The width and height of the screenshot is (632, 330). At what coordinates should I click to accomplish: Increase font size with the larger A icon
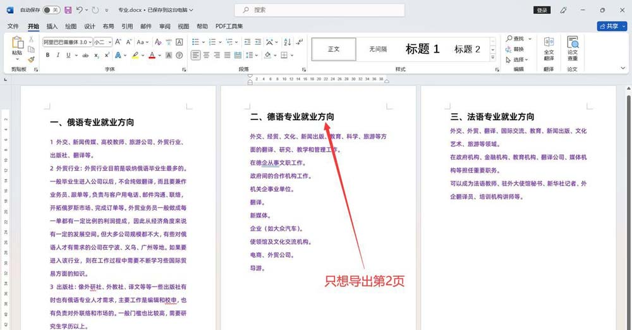[x=118, y=42]
